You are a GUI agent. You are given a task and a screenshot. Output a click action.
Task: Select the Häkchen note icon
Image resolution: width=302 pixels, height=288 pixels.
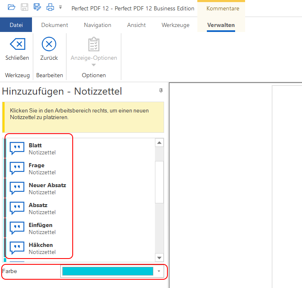(17, 248)
